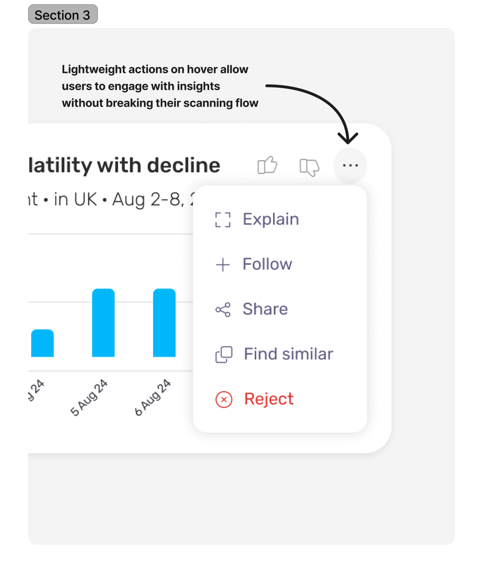Click the 'in UK • Aug 2-8' subtitle
483x573 pixels.
(x=119, y=199)
